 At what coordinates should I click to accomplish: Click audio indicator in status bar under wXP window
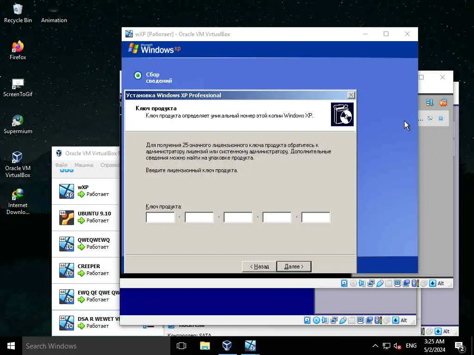362,283
